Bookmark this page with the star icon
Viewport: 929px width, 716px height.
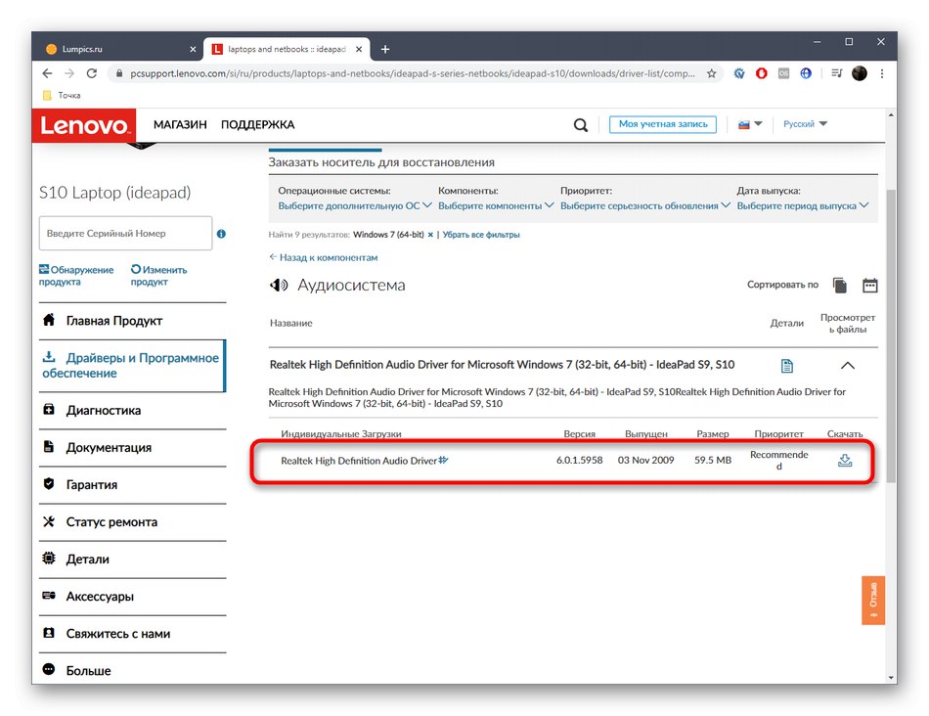[x=712, y=73]
